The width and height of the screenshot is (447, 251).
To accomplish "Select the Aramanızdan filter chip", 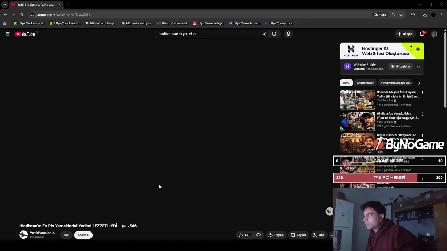I will tap(365, 83).
